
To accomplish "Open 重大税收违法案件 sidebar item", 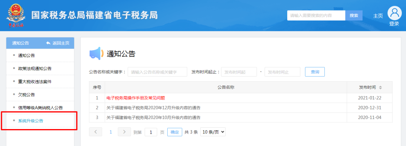I will [x=35, y=82].
